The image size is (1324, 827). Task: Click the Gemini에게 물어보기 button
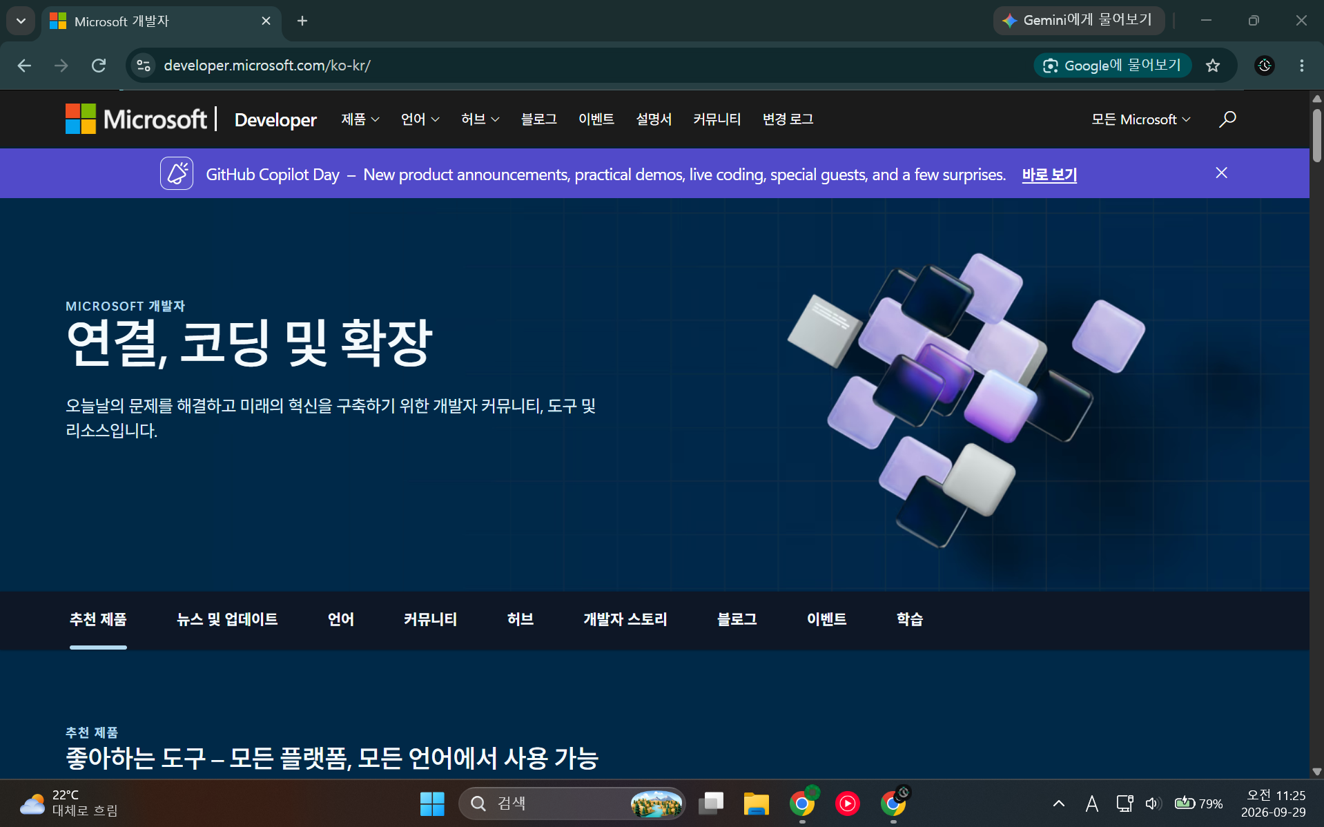coord(1078,21)
